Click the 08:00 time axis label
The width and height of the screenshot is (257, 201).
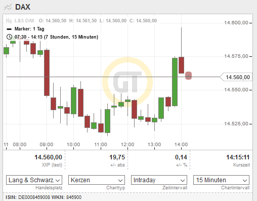point(20,145)
